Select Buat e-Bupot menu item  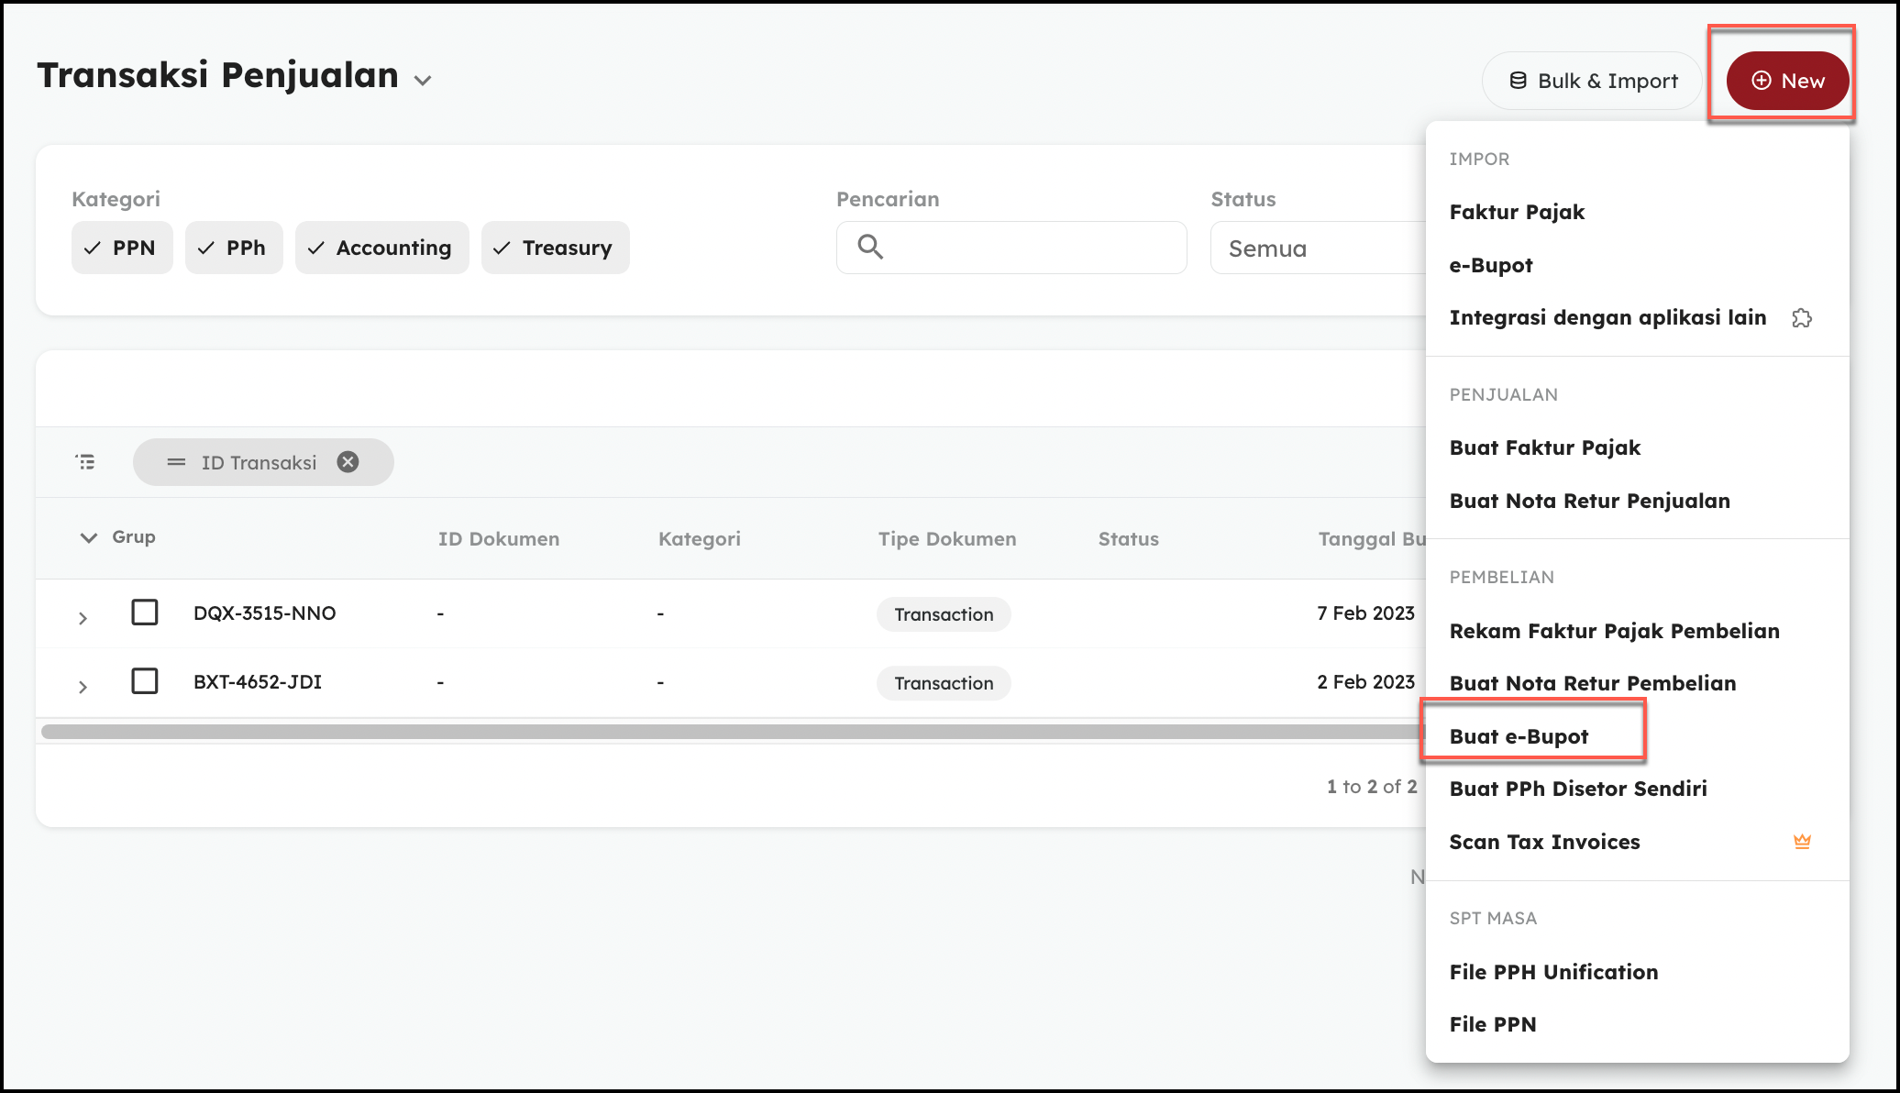(x=1519, y=736)
